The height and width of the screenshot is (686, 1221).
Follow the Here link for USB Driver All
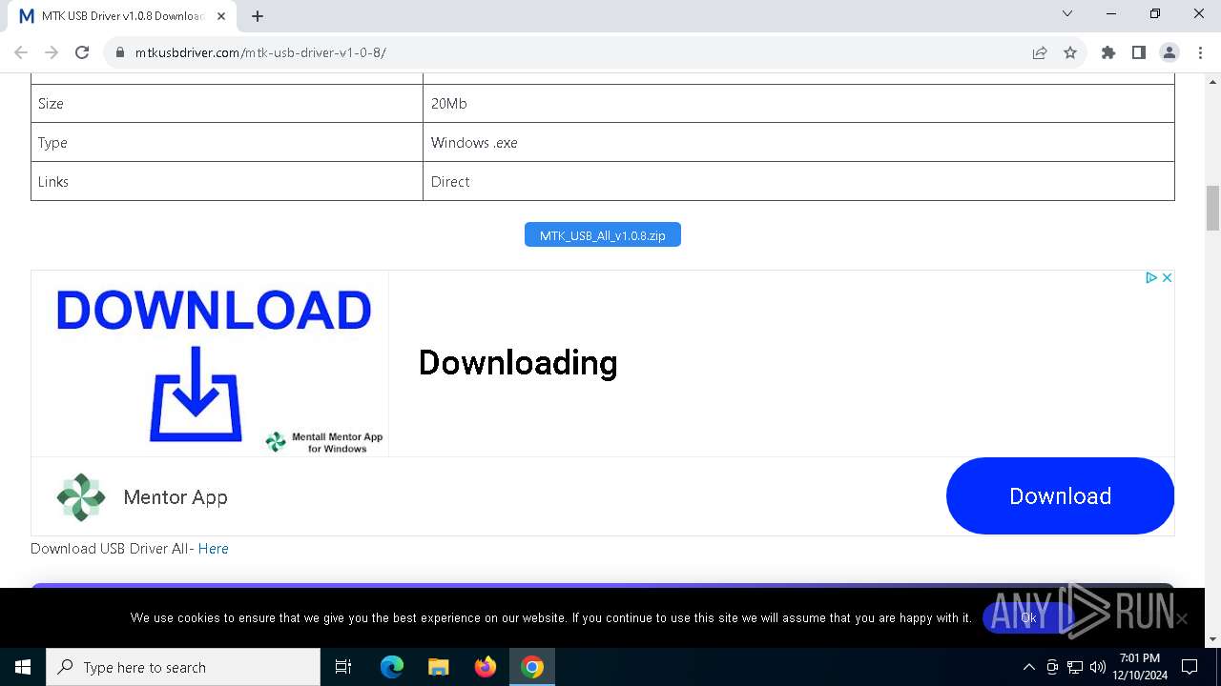pos(213,549)
